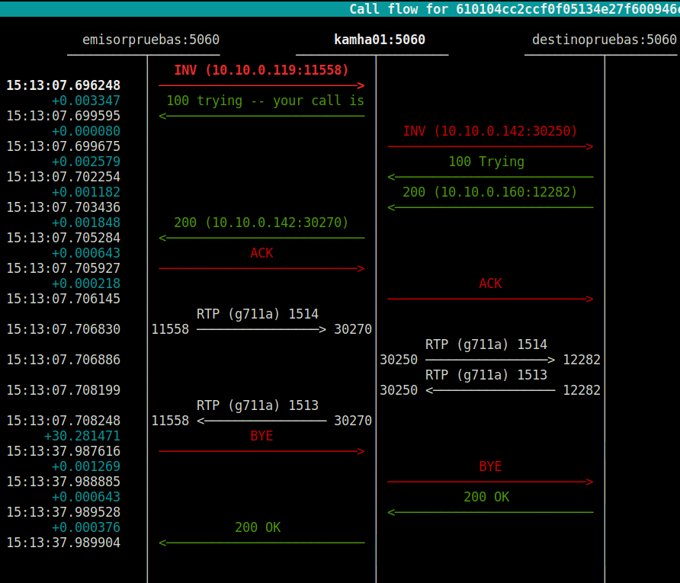Click the delta value +0.003347
Viewport: 680px width, 583px height.
[x=86, y=101]
